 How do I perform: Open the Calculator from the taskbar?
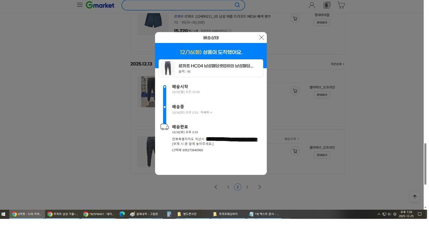(169, 214)
